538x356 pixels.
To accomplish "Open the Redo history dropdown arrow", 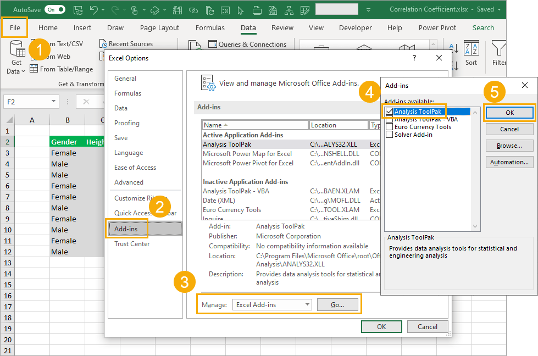I will (x=124, y=10).
